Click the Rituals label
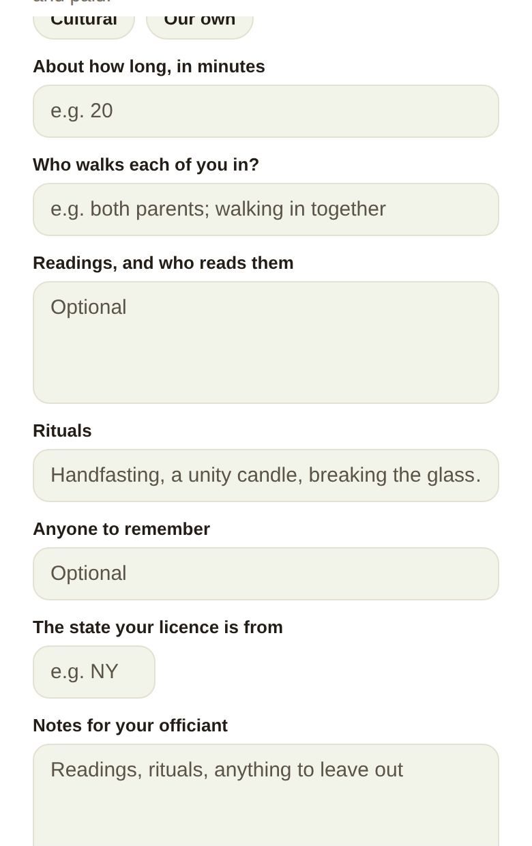 [62, 431]
